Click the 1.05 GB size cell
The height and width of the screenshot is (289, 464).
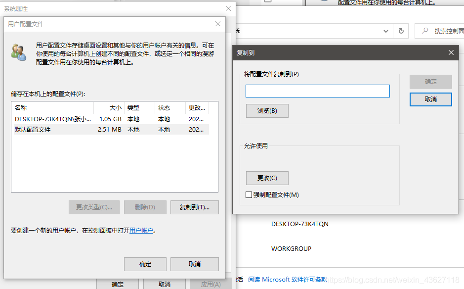coord(110,119)
